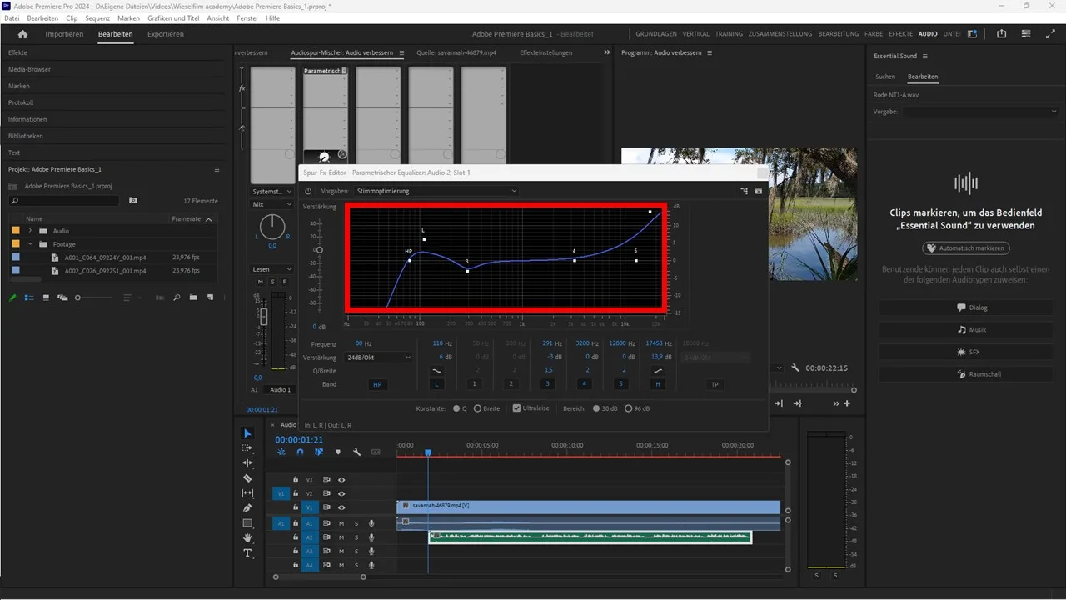Expand the Audio bin folder
The height and width of the screenshot is (600, 1066).
31,231
